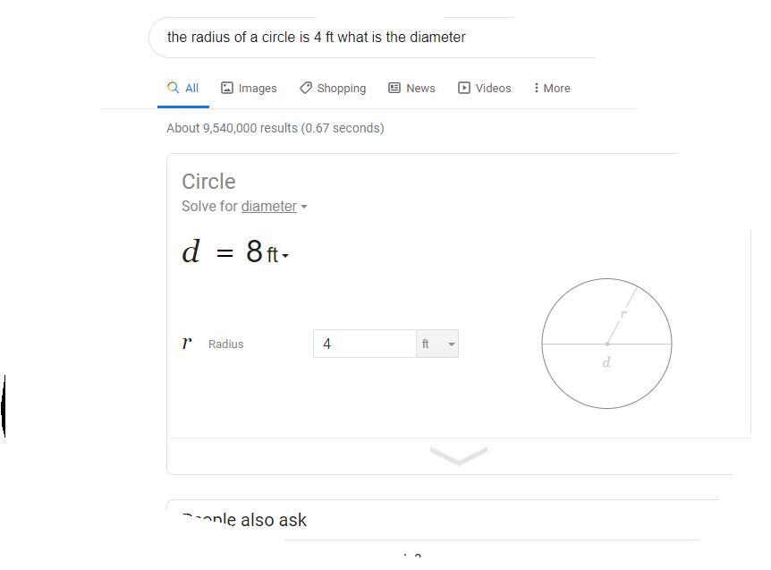Switch to the Shopping results tab

341,89
